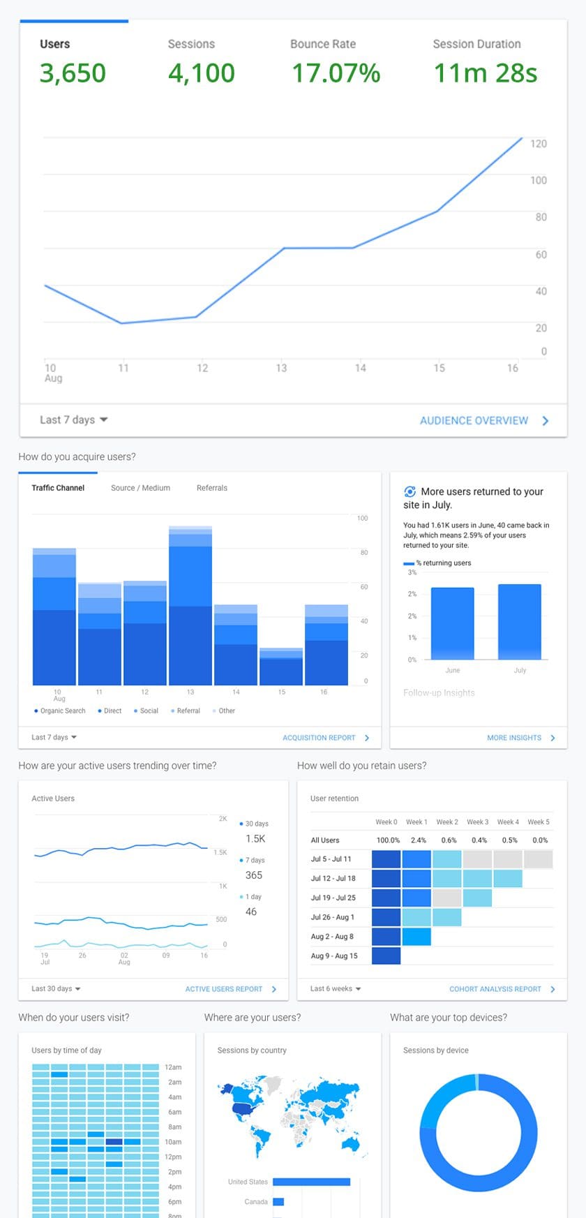586x1218 pixels.
Task: Open the Last 7 days dropdown under users chart
Action: pyautogui.click(x=74, y=420)
